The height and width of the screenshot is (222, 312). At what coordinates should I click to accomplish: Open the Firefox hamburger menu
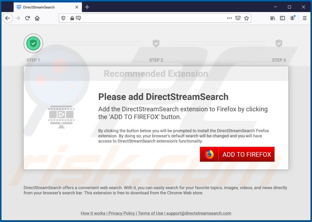pyautogui.click(x=304, y=18)
